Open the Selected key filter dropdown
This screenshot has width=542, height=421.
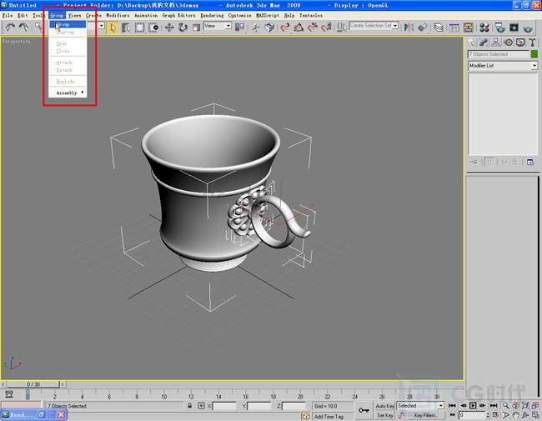point(420,405)
